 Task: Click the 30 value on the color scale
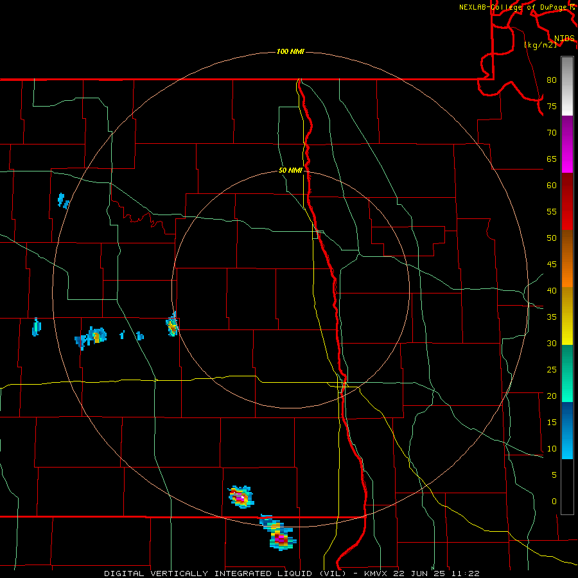552,343
